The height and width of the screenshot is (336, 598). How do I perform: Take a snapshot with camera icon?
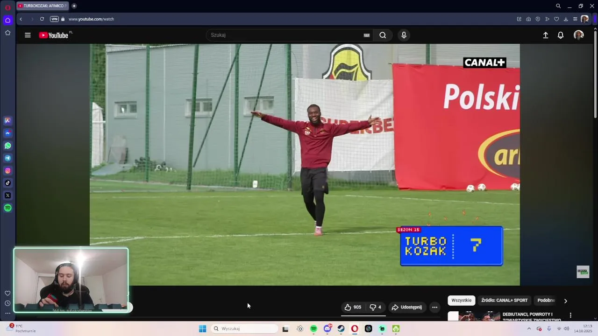528,19
